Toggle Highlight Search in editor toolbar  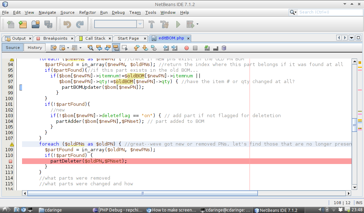coord(116,48)
